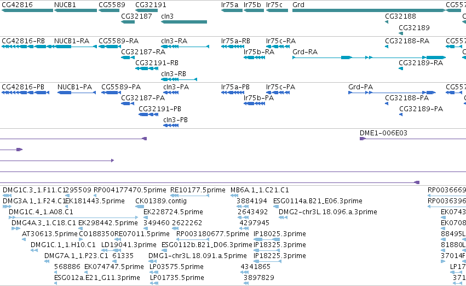Image resolution: width=466 pixels, height=286 pixels.
Task: Click the EK074747.5prime EST label
Action: [114, 267]
